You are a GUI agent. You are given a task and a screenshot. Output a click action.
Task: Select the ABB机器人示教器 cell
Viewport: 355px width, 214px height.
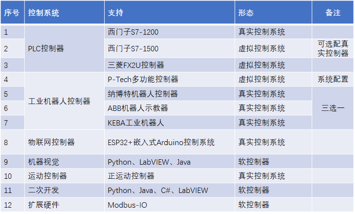pyautogui.click(x=170, y=108)
